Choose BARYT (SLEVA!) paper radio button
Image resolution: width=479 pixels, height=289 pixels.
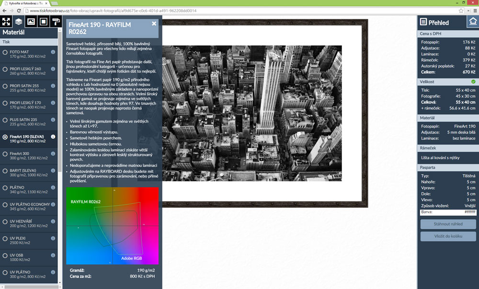(5, 171)
